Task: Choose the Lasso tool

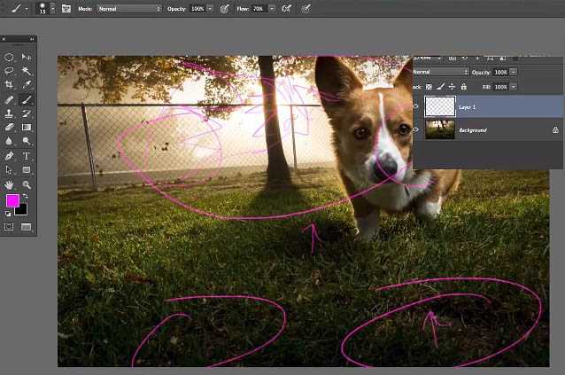Action: point(9,71)
